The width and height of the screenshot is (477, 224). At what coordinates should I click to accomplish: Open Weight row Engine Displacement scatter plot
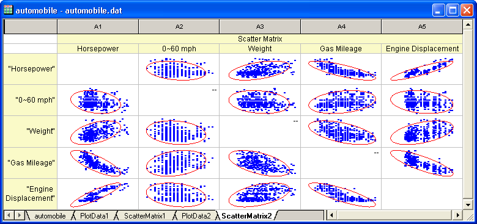click(422, 131)
